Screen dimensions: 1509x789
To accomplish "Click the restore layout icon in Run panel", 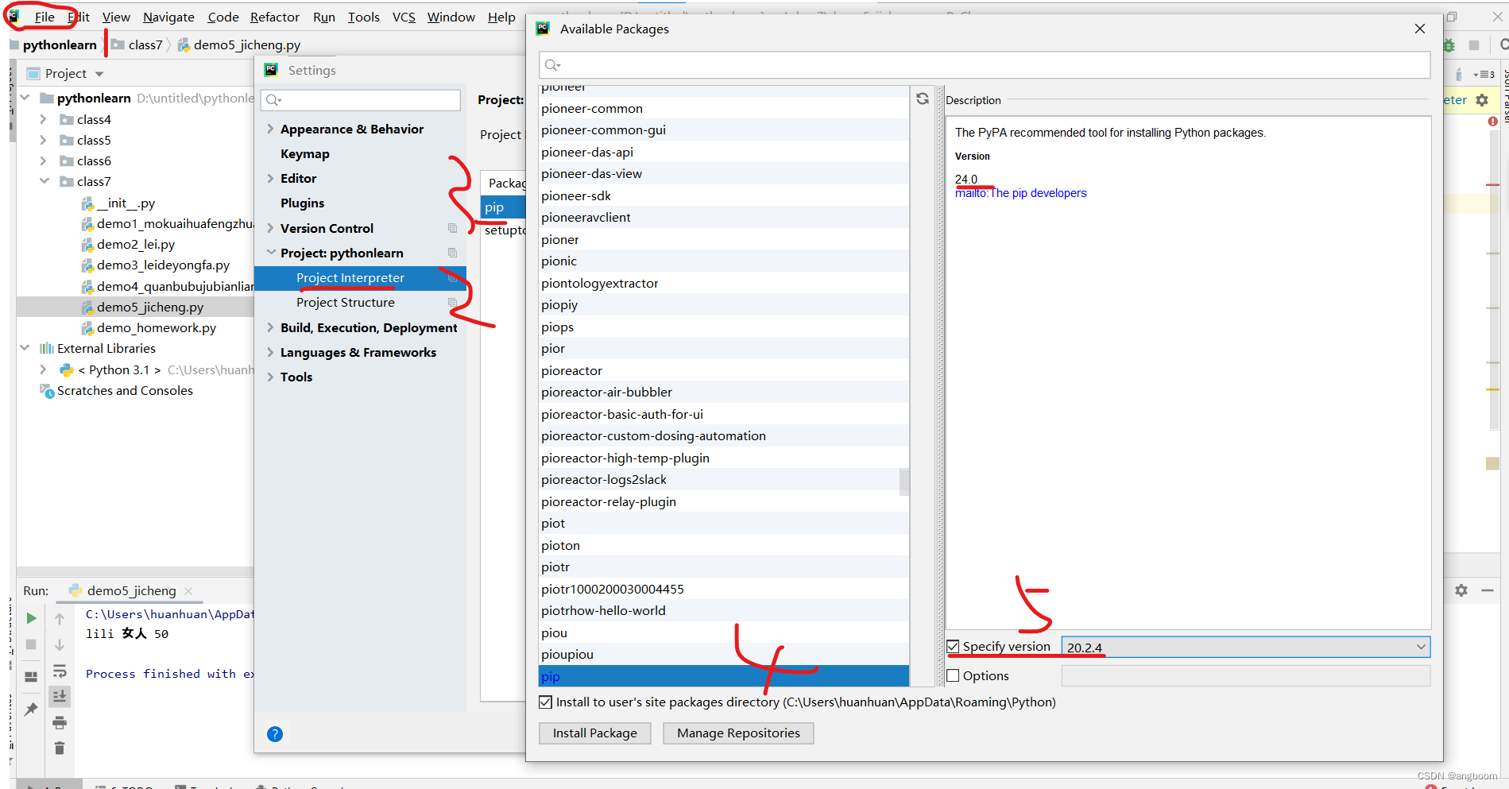I will click(31, 677).
